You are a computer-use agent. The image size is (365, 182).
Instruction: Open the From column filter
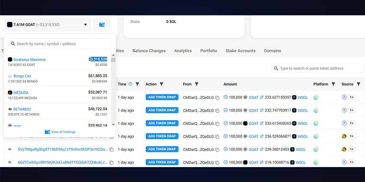click(196, 84)
